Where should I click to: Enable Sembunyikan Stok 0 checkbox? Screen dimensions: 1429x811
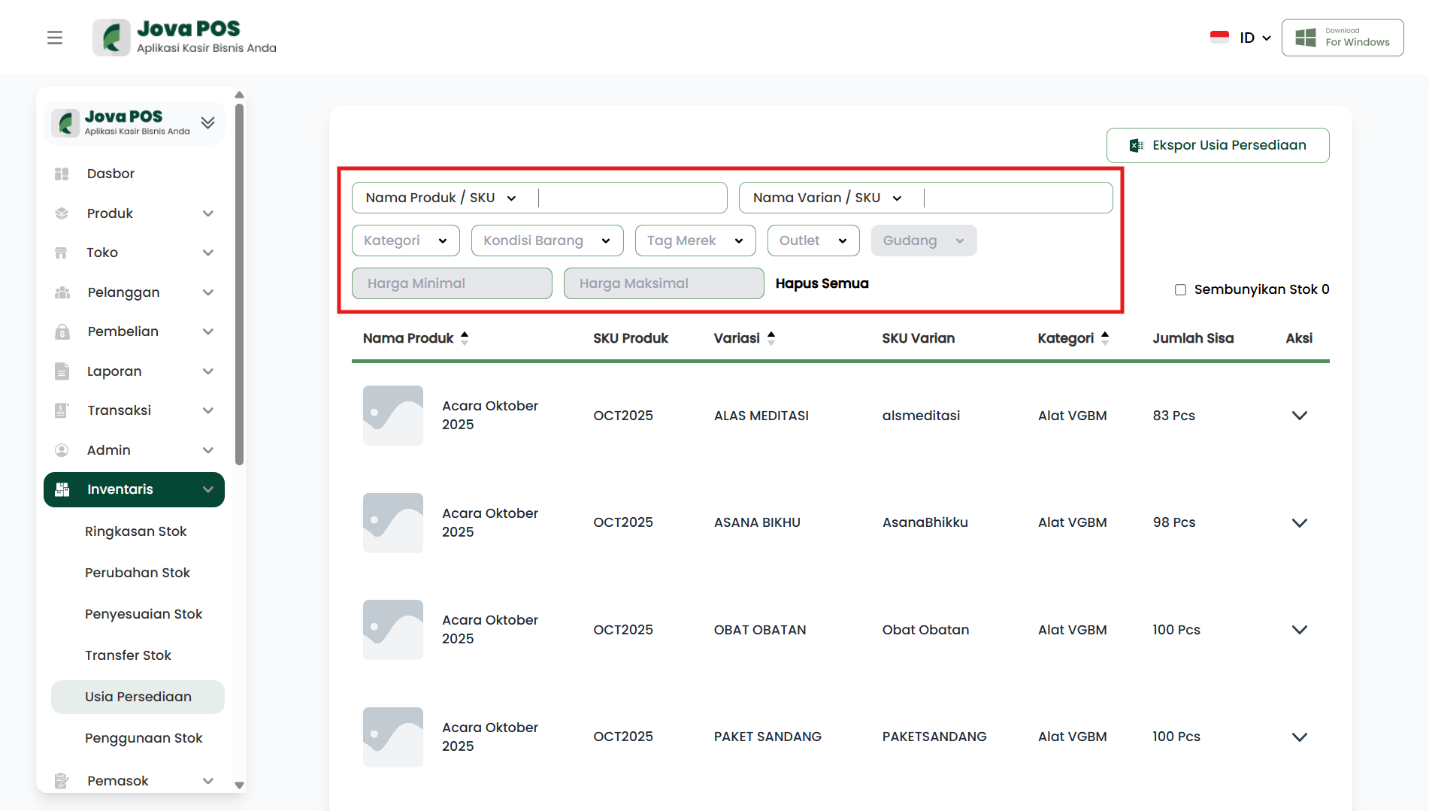pyautogui.click(x=1180, y=289)
